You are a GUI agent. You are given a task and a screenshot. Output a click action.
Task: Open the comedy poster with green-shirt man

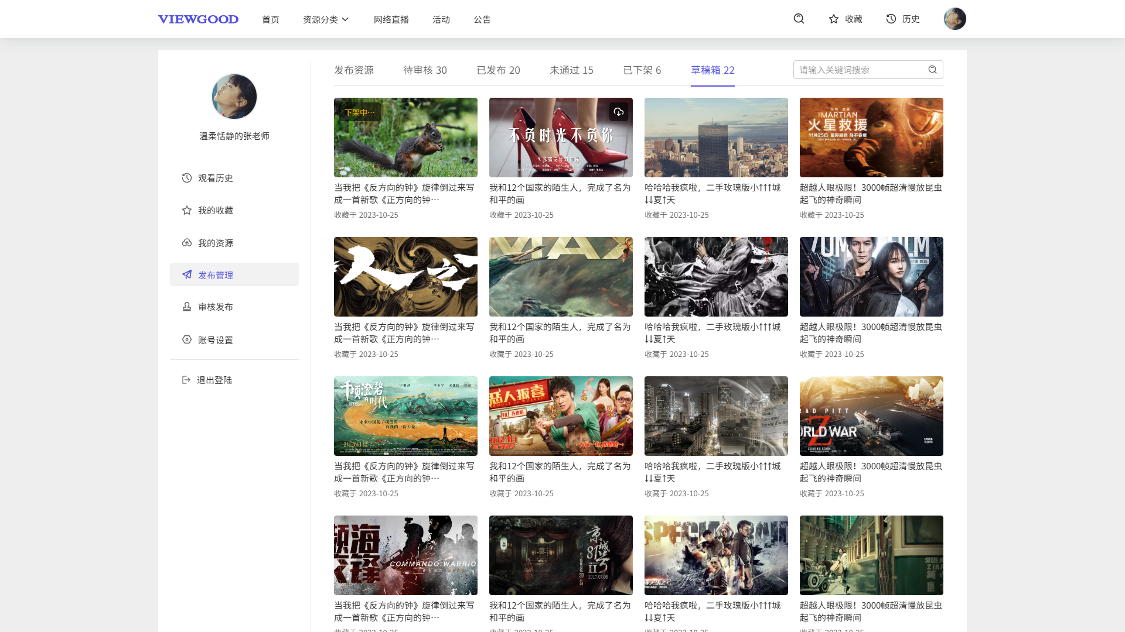tap(561, 416)
